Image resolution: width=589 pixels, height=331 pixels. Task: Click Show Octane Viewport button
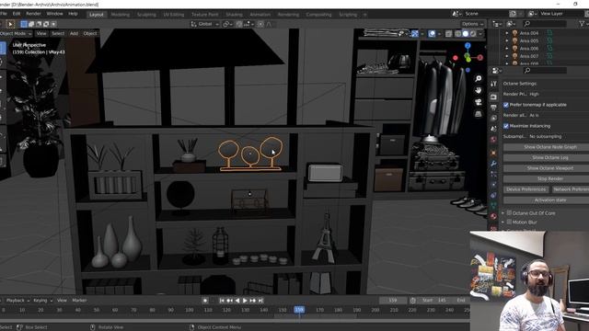(546, 168)
